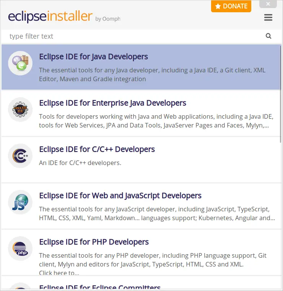Select Eclipse IDE for PHP Developers
283x291 pixels.
94,242
